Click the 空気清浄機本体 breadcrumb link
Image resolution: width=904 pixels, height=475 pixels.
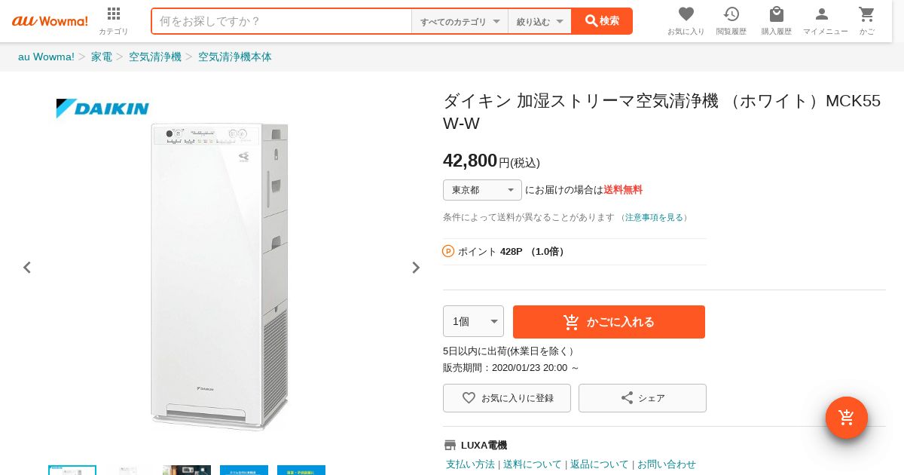coord(235,57)
